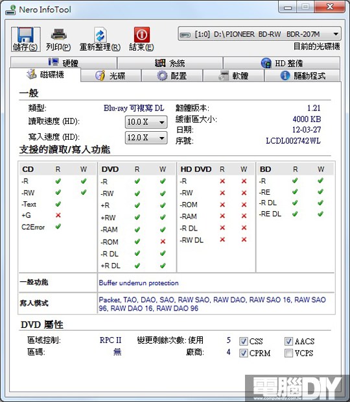
Task: Click the 1.21 firmware version value
Action: 314,108
